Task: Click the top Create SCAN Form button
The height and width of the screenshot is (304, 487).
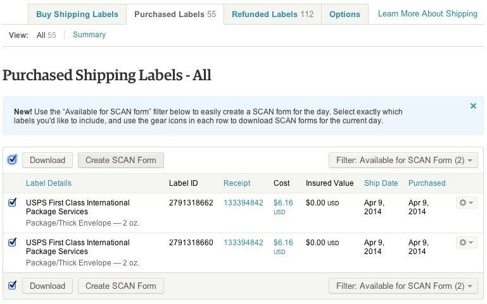Action: pyautogui.click(x=121, y=160)
